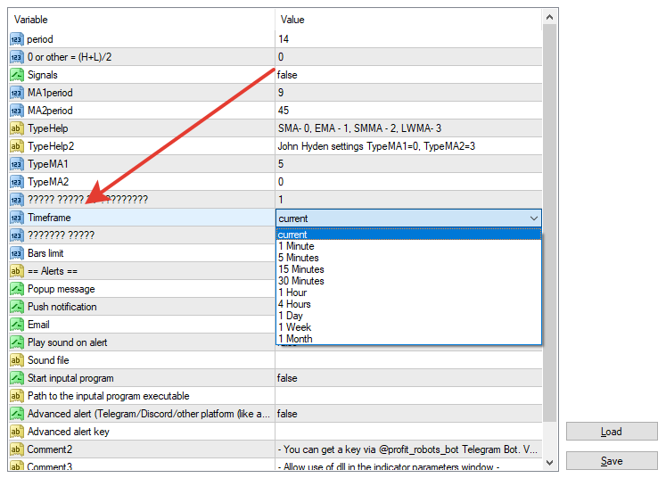
Task: Pick '30 Minutes' timeframe option
Action: [x=408, y=281]
